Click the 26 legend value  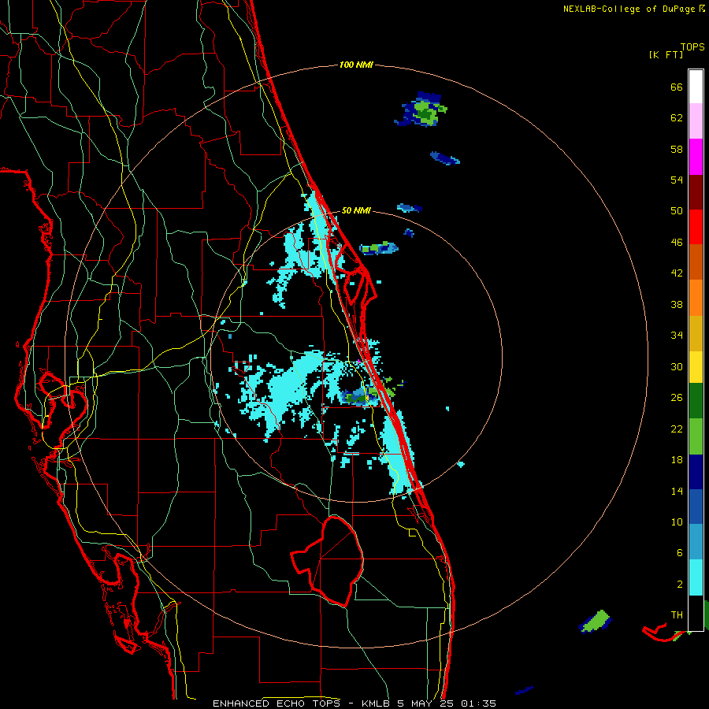pyautogui.click(x=677, y=398)
